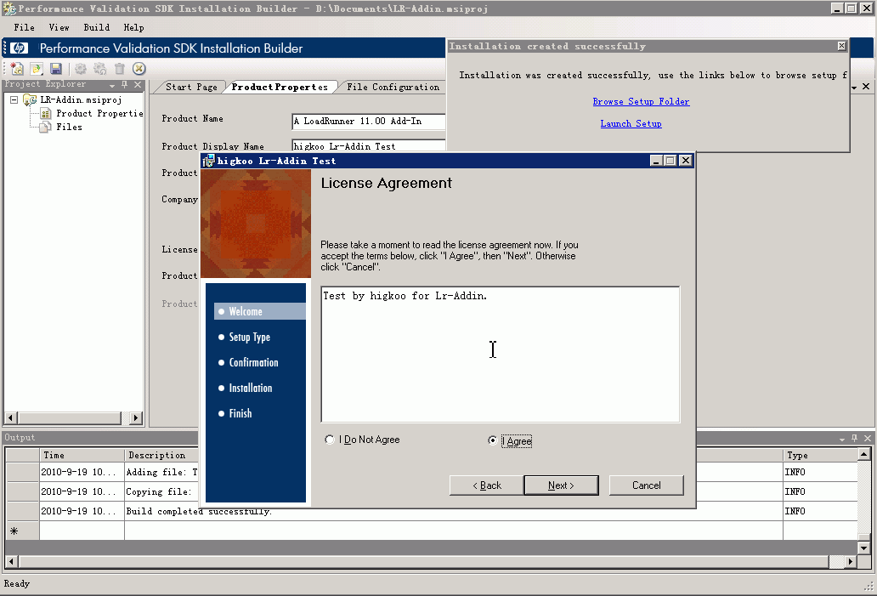
Task: Click the Open Project toolbar icon
Action: [x=37, y=68]
